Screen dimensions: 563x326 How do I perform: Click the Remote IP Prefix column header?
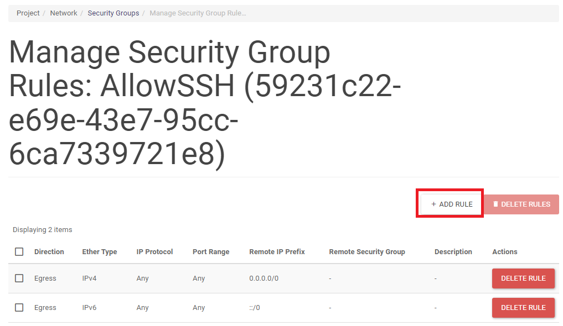pos(277,252)
